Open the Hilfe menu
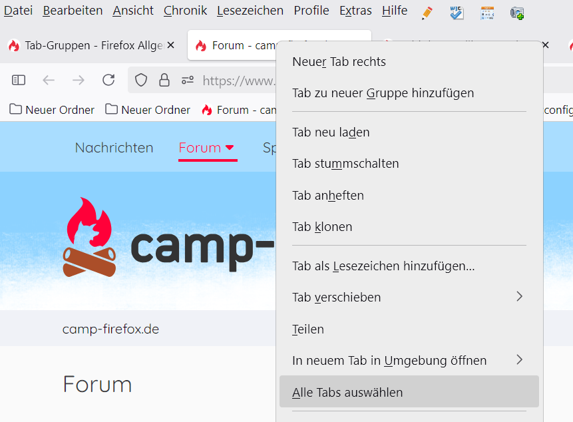This screenshot has height=422, width=573. point(395,11)
